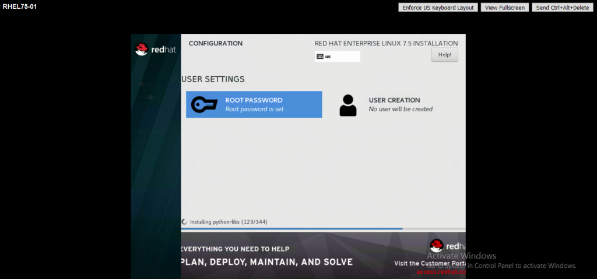Click the 'USER SETTINGS' heading

click(213, 79)
